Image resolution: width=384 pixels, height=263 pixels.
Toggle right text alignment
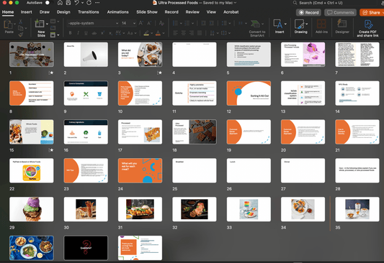coord(192,33)
